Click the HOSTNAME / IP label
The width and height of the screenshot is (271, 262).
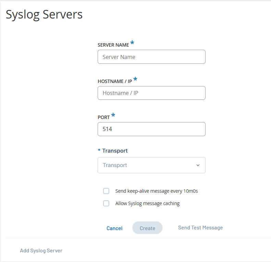tap(115, 81)
